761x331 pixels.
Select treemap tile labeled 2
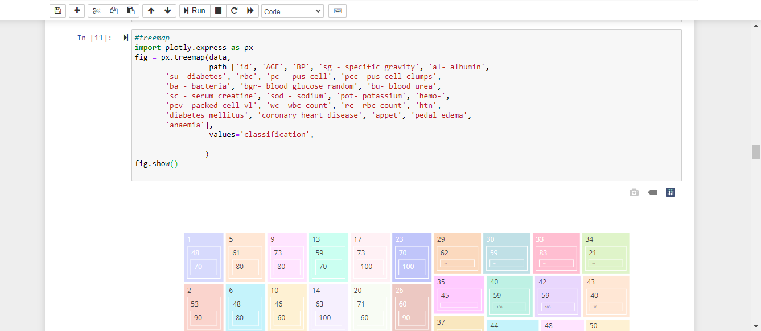[204, 307]
